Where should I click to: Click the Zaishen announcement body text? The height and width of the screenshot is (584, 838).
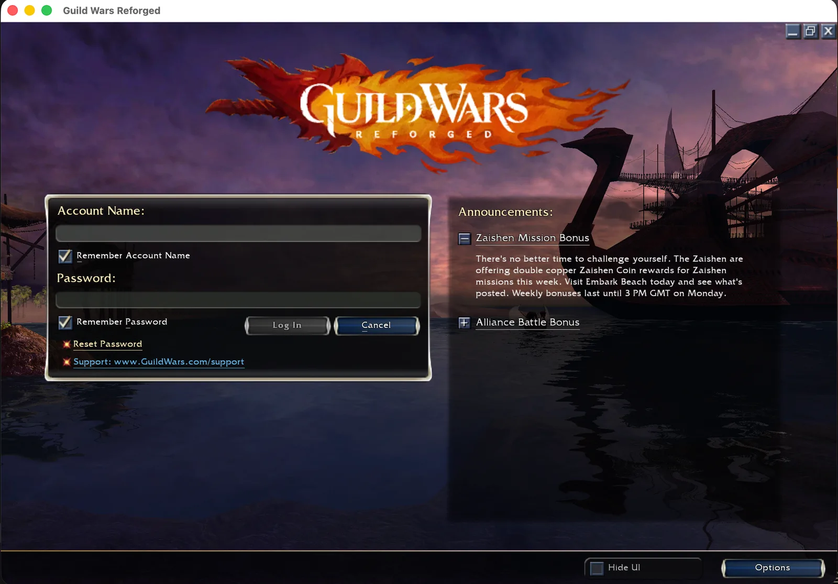coord(609,276)
